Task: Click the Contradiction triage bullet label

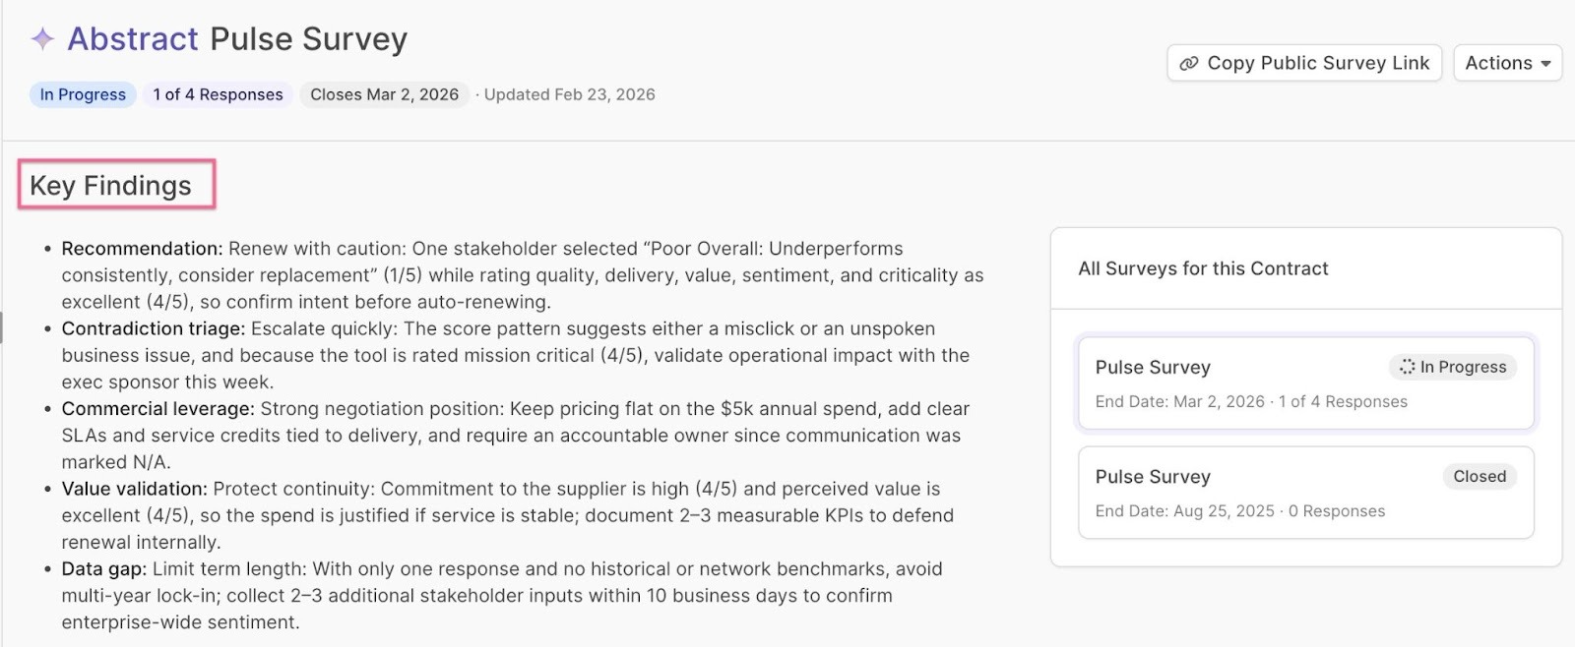Action: [153, 328]
